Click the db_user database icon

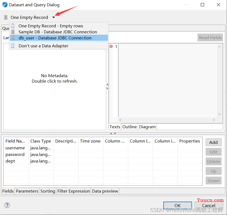pyautogui.click(x=13, y=38)
